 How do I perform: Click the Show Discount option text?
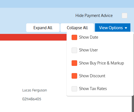click(x=92, y=76)
